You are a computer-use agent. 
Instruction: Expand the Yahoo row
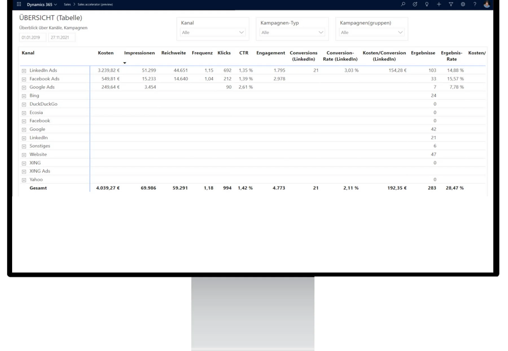coord(24,180)
